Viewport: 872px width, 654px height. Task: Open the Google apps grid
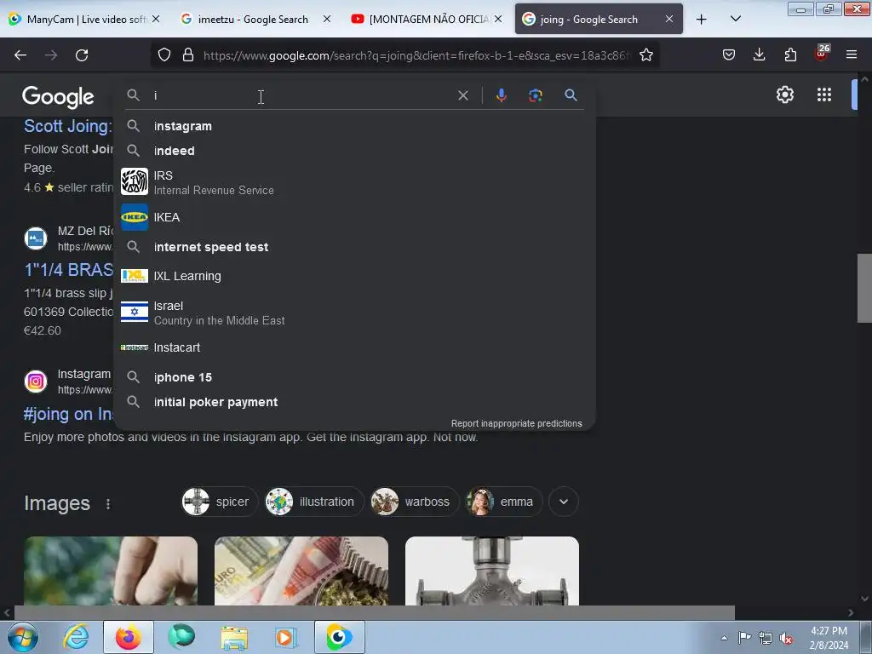[824, 95]
